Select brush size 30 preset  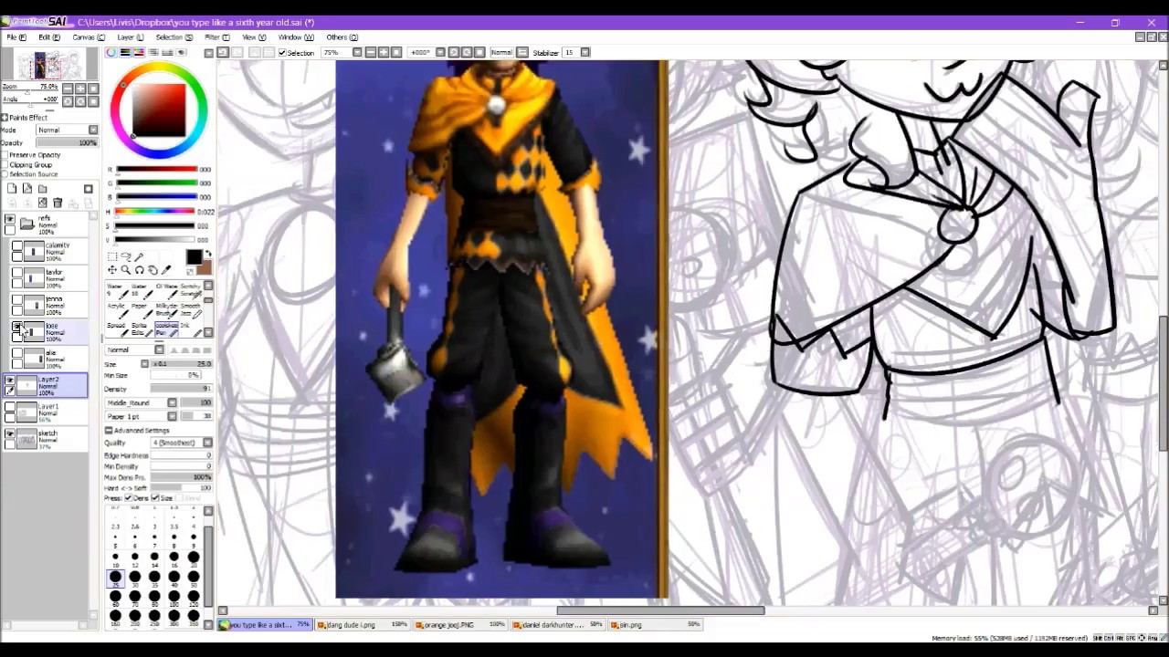[135, 579]
